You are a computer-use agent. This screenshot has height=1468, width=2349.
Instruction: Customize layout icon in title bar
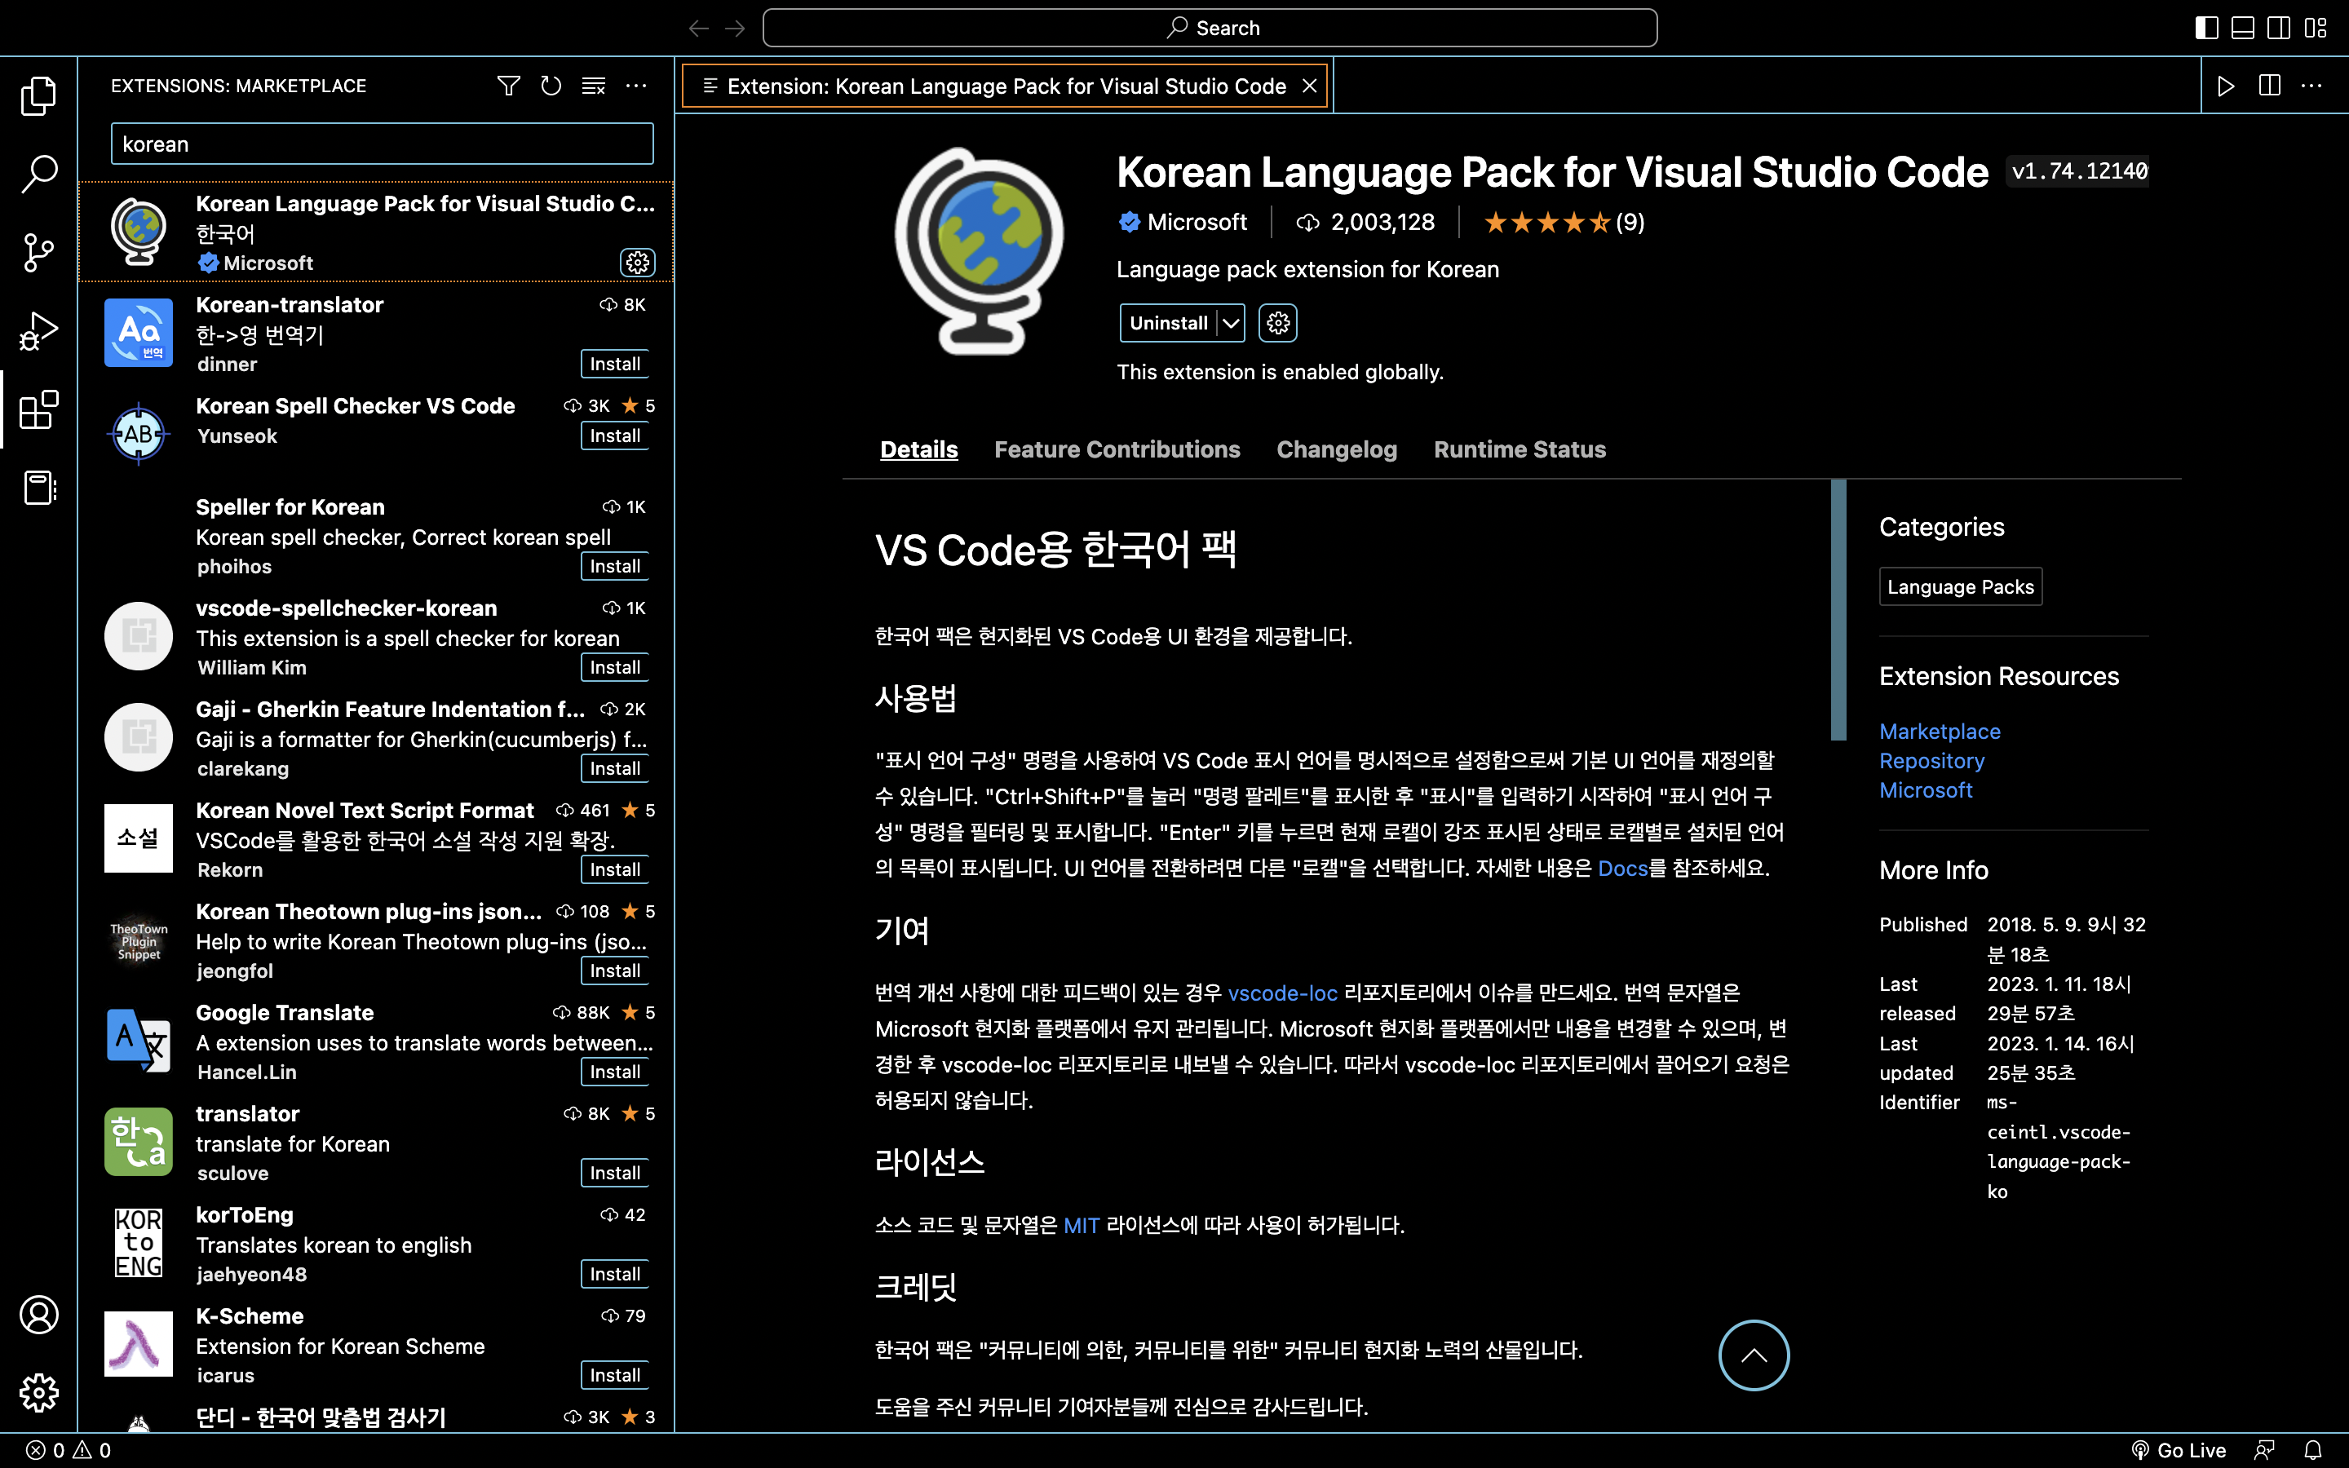2316,29
